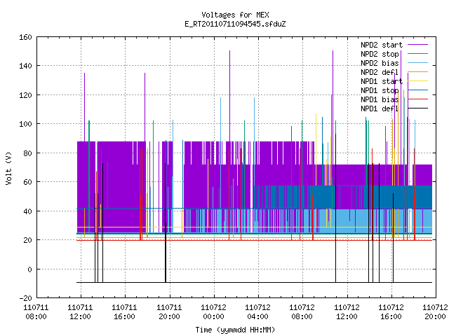Click the x-axis label '110712 08:00'

point(302,312)
